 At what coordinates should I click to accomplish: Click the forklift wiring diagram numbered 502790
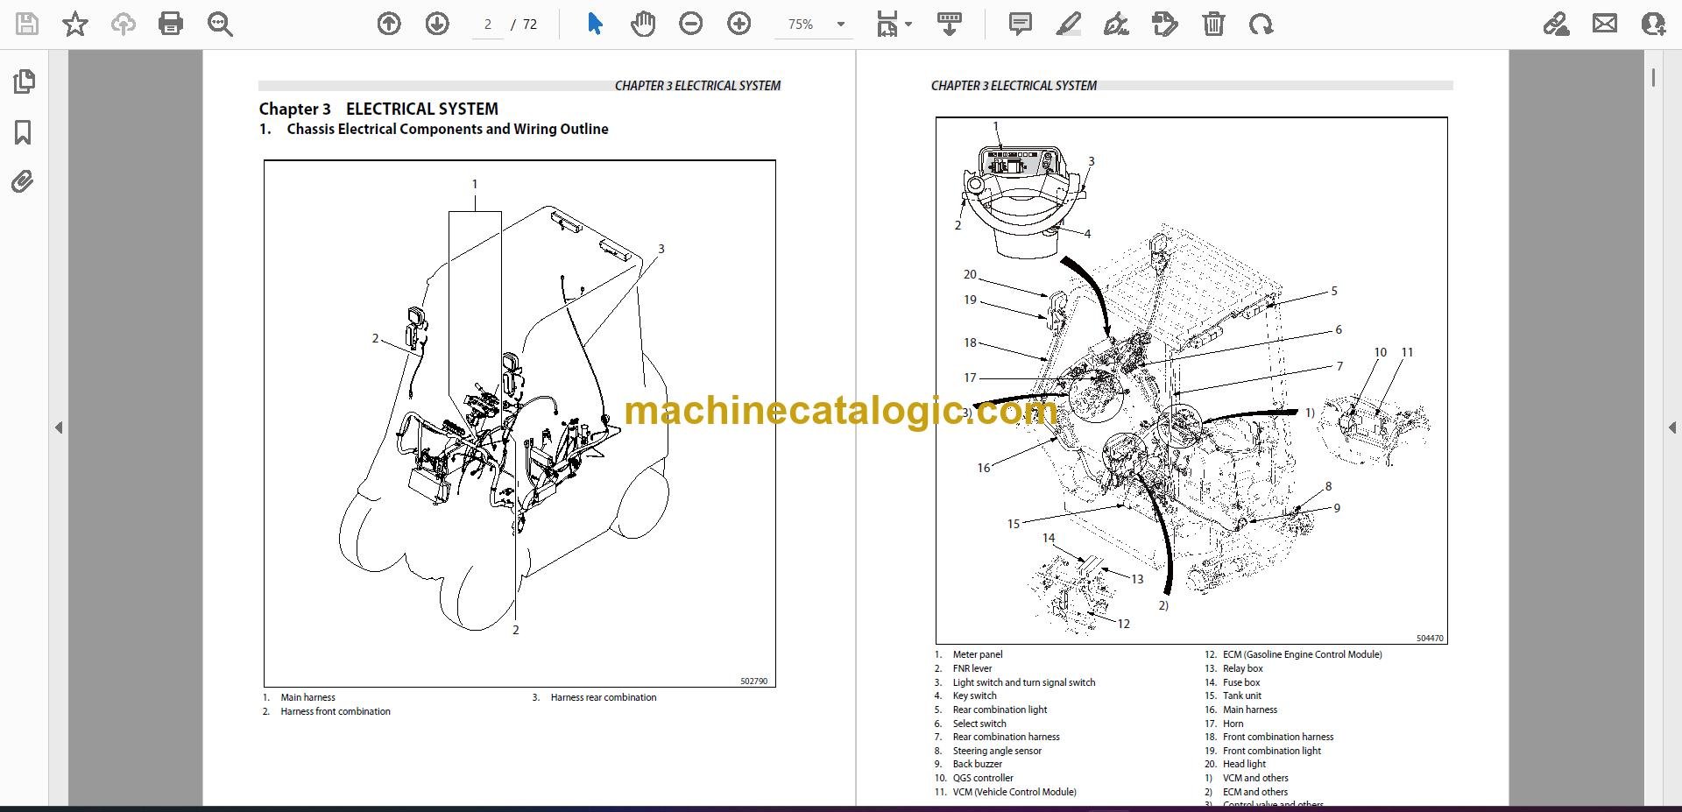pos(519,423)
